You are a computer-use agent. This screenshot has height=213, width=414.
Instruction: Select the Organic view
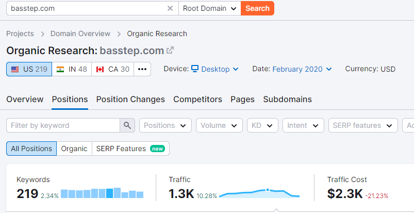[x=74, y=149]
